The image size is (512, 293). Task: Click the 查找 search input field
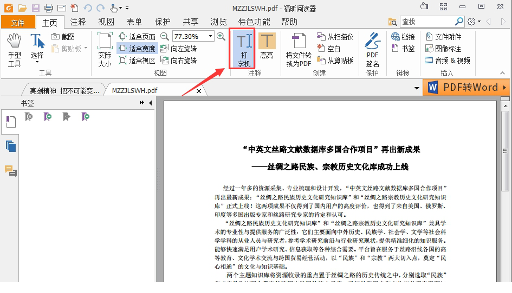[x=427, y=22]
